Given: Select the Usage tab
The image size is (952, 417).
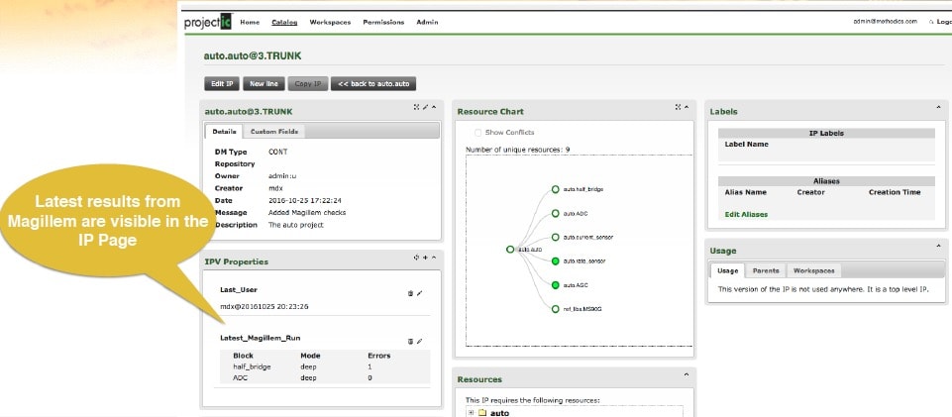Looking at the screenshot, I should click(727, 270).
